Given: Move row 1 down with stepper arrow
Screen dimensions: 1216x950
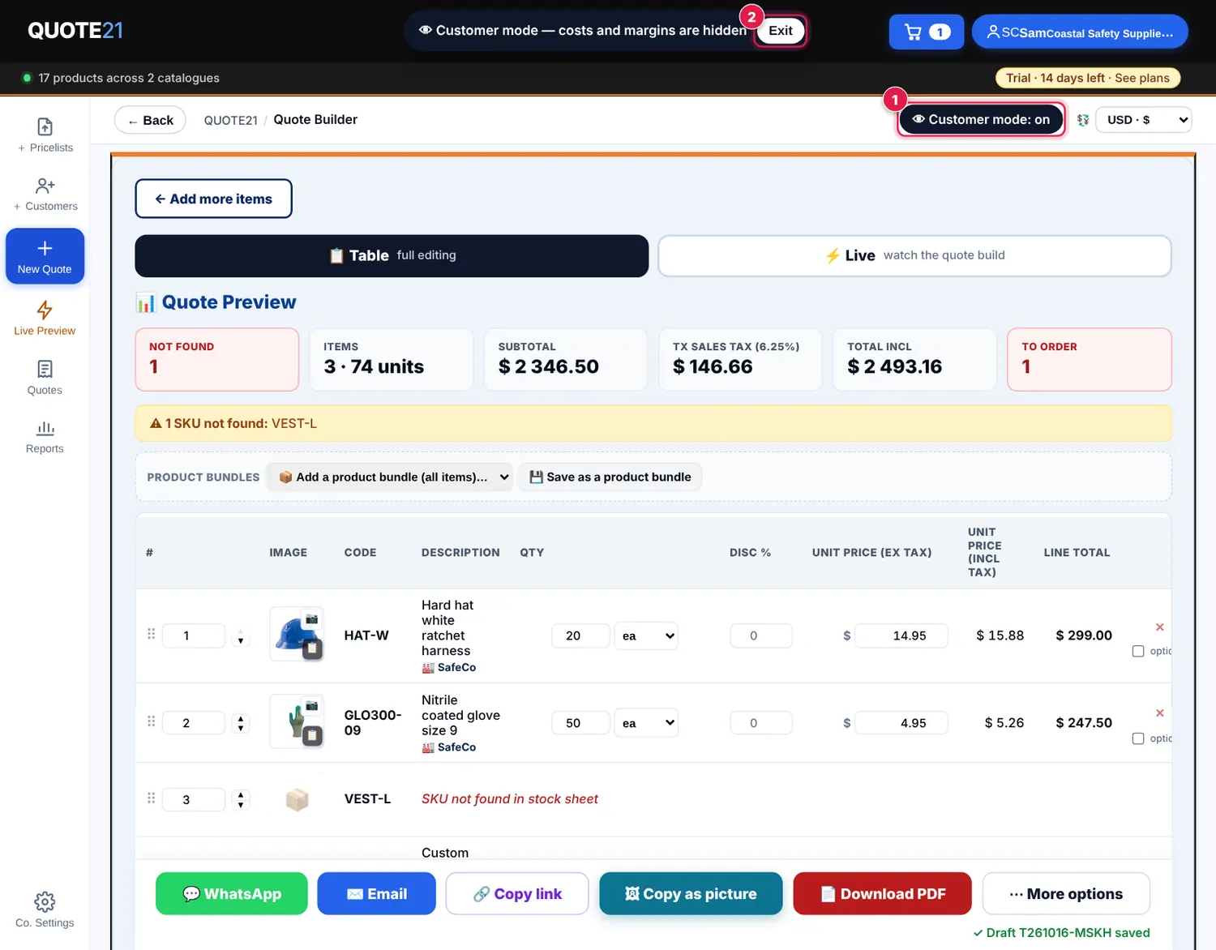Looking at the screenshot, I should (241, 641).
